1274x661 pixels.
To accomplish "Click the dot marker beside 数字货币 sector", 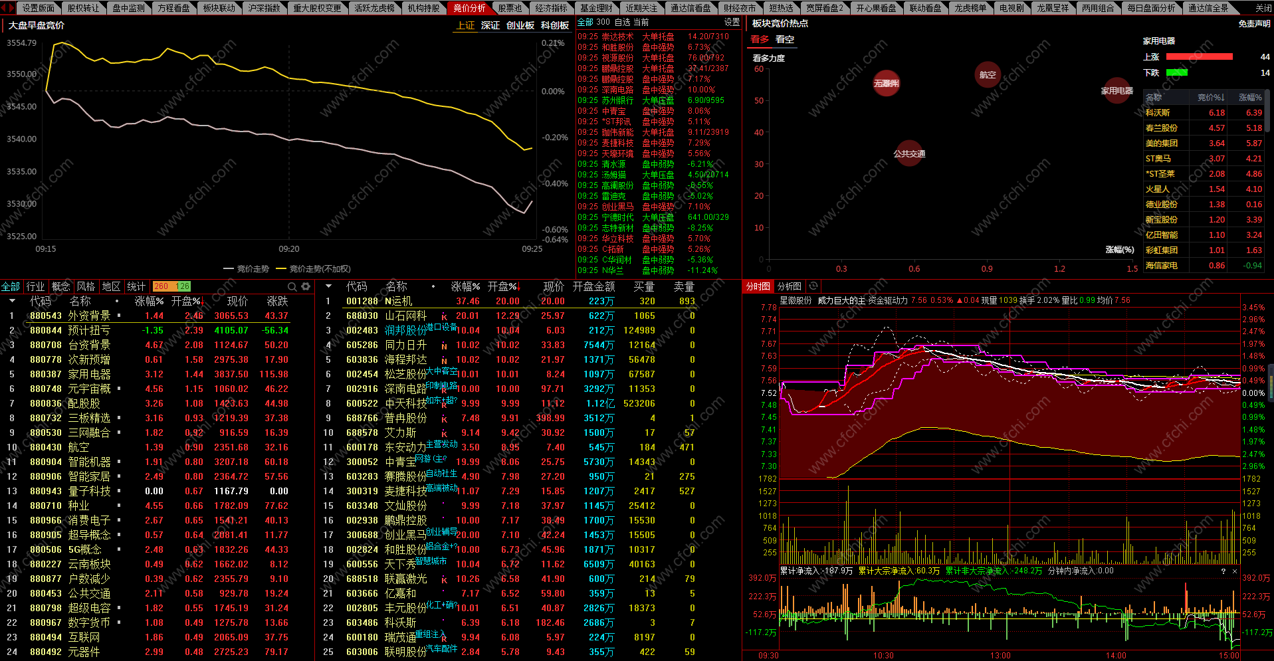I will [119, 622].
